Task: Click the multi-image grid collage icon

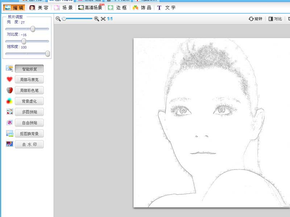Action: 10,111
